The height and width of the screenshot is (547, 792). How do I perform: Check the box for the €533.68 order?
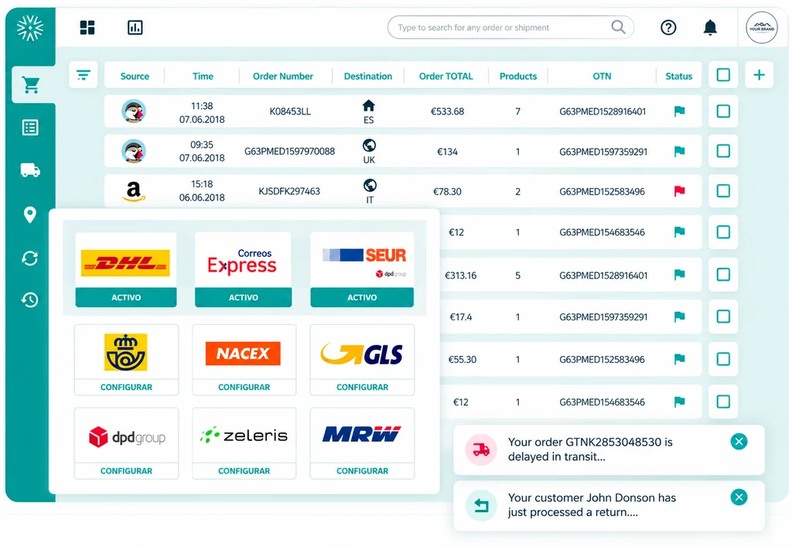pos(723,111)
